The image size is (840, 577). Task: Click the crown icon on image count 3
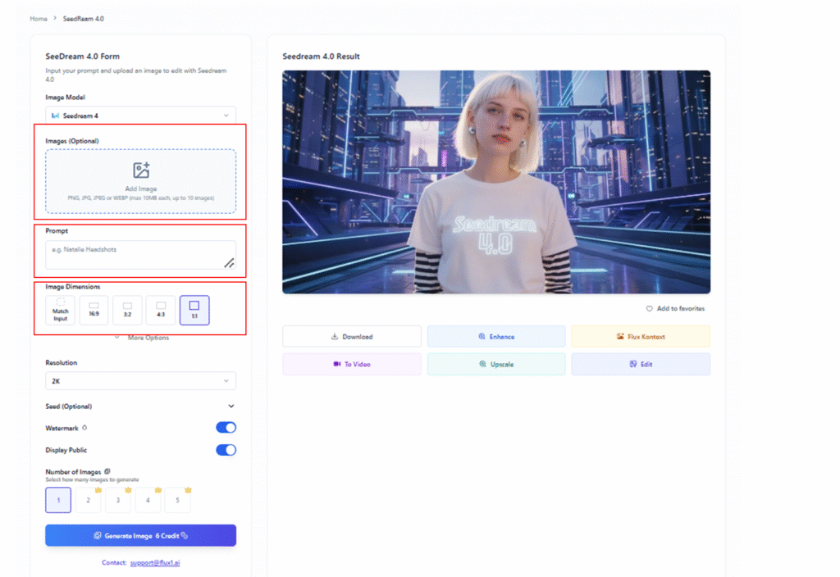pyautogui.click(x=128, y=490)
